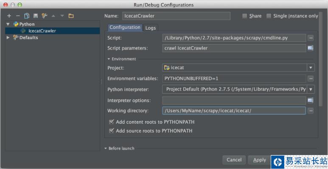
Task: Save configuration with the floppy disk icon
Action: 36,16
